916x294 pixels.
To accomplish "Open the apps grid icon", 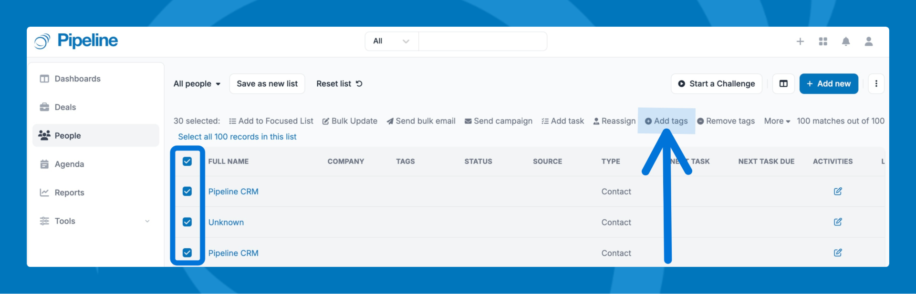I will point(823,41).
